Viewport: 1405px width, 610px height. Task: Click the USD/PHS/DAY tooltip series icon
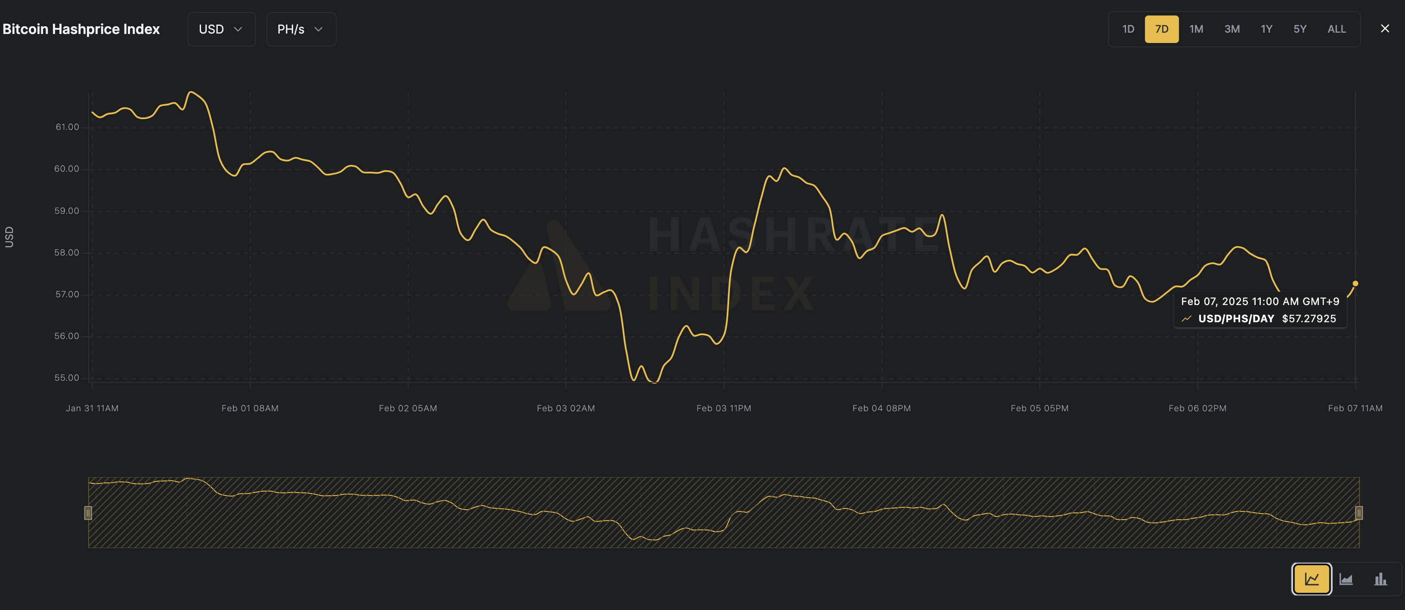pyautogui.click(x=1186, y=319)
